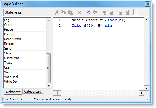Click the Paste clipboard icon
Viewport: 156px width, 108px height.
pos(70,12)
